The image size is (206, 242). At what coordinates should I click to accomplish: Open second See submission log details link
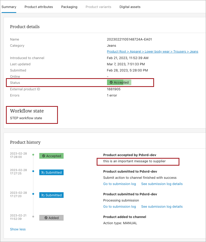(x=162, y=207)
